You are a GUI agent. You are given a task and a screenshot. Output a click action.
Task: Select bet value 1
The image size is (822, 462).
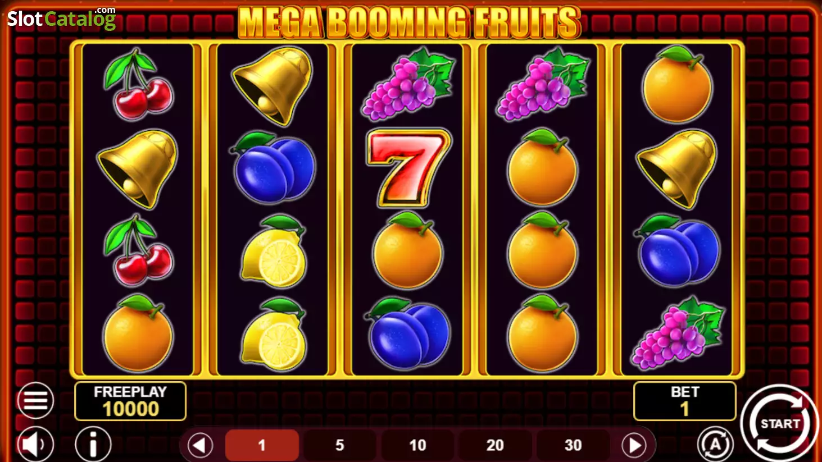262,445
